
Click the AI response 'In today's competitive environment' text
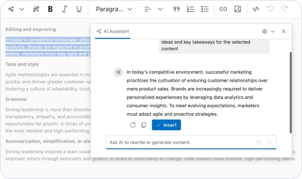(197, 93)
